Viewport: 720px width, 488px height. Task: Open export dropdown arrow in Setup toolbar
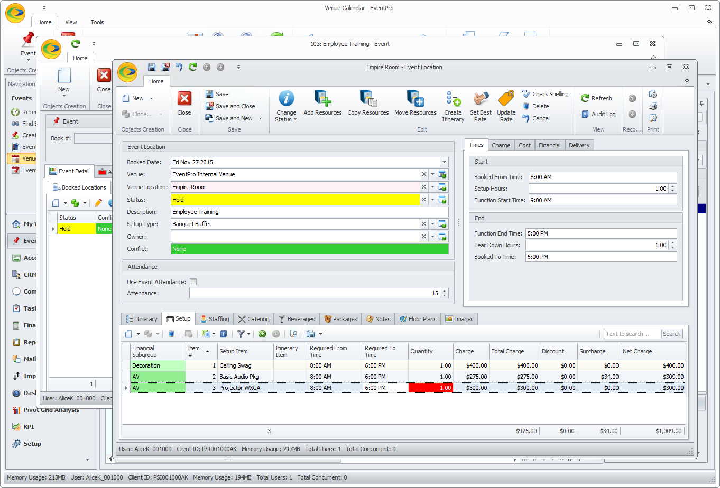[x=320, y=334]
